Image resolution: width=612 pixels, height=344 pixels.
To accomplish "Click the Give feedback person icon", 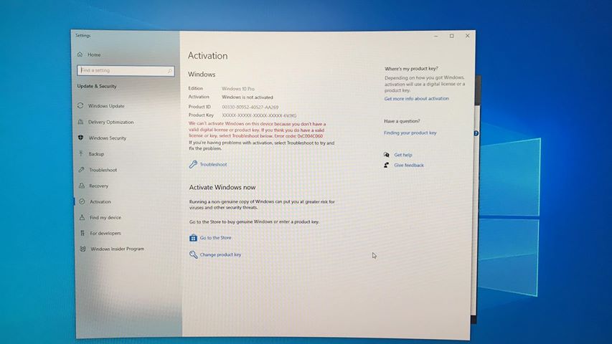I will 387,165.
